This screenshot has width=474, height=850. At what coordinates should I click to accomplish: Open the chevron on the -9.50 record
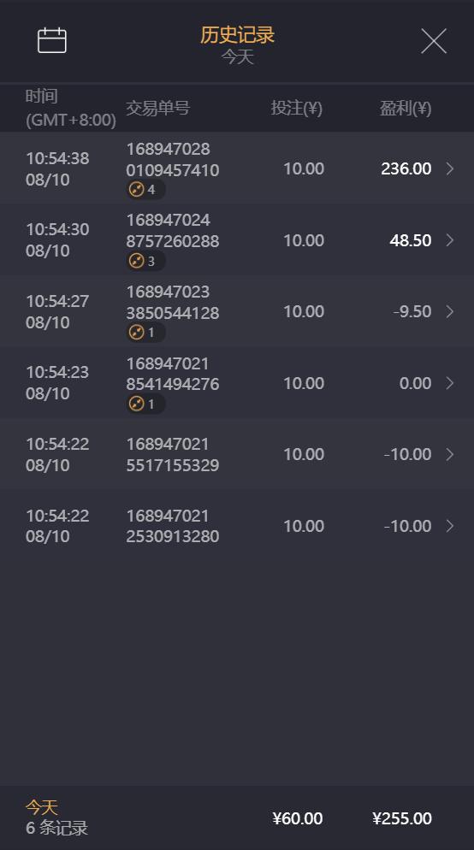449,312
